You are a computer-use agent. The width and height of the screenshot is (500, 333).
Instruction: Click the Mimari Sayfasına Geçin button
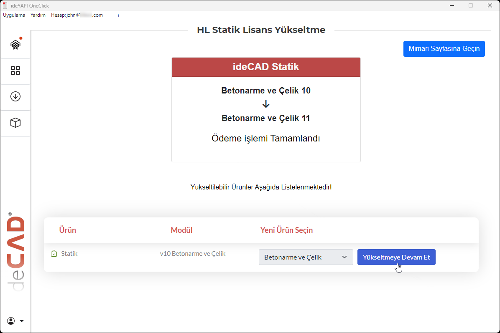point(444,49)
